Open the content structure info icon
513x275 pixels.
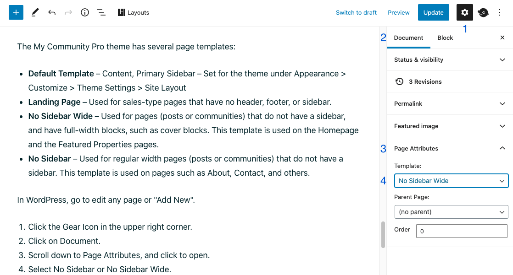coord(85,12)
